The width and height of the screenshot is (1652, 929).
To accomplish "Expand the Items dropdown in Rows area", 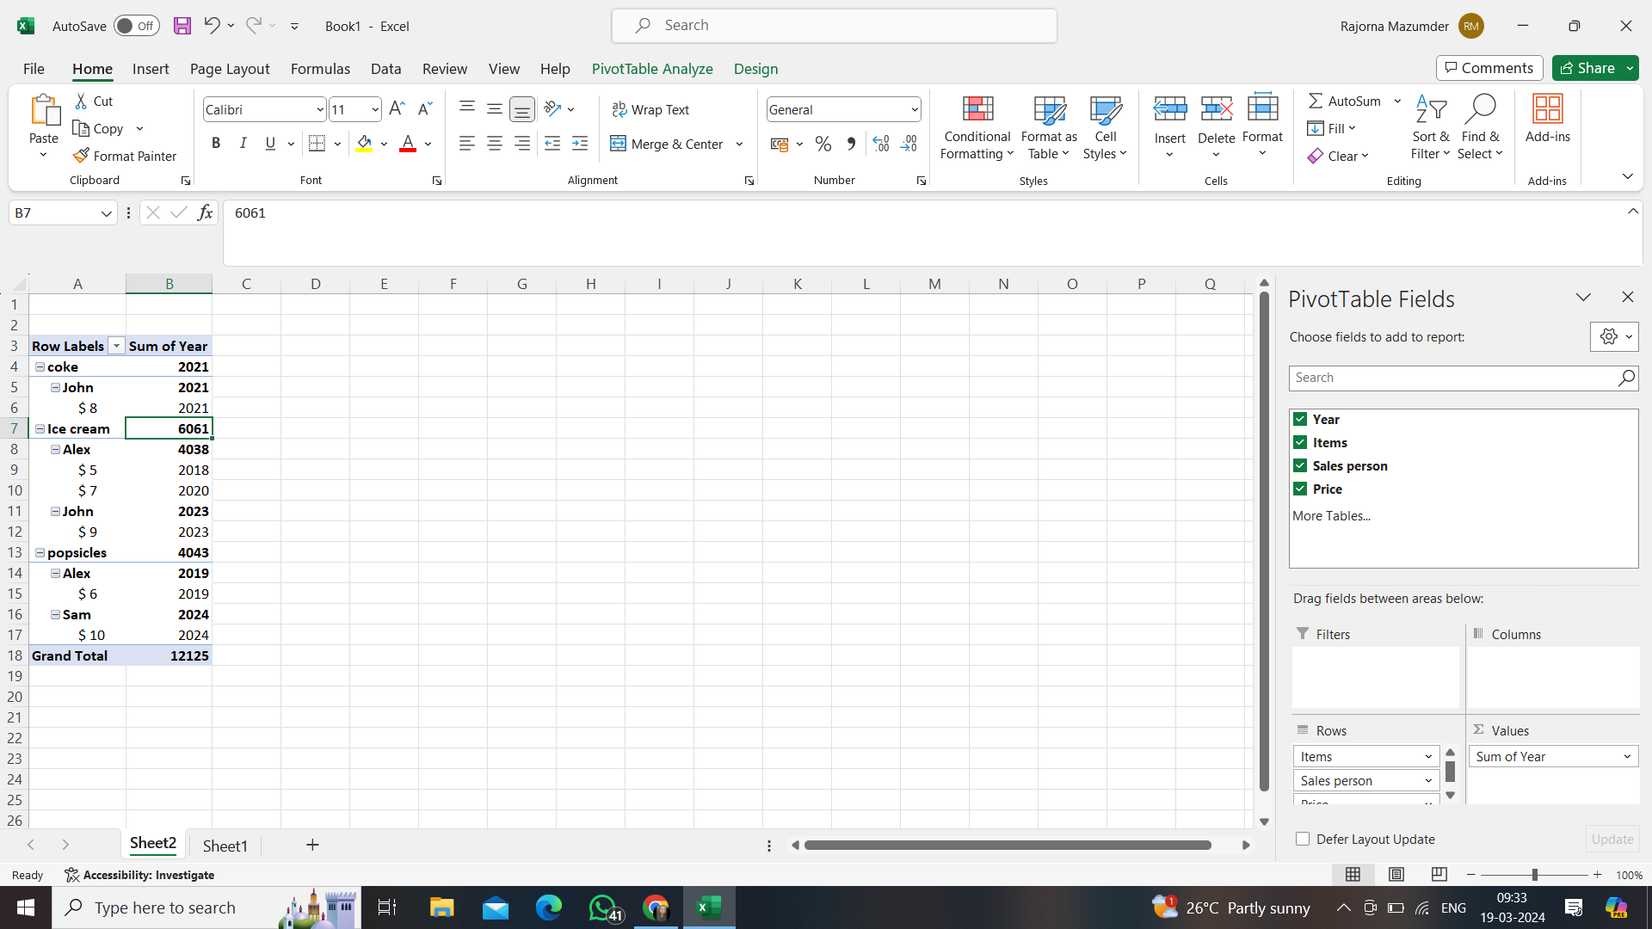I will (1428, 757).
